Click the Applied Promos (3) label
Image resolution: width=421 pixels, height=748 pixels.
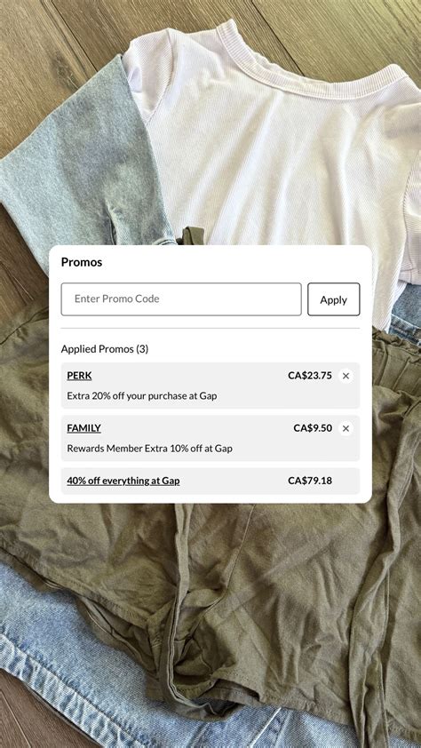(105, 349)
